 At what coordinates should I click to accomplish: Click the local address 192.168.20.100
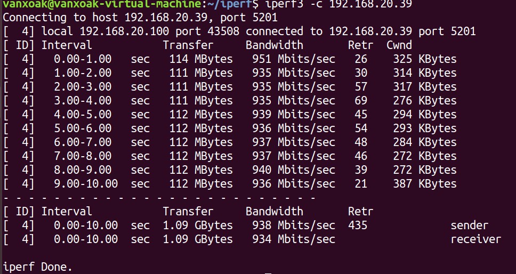click(124, 31)
